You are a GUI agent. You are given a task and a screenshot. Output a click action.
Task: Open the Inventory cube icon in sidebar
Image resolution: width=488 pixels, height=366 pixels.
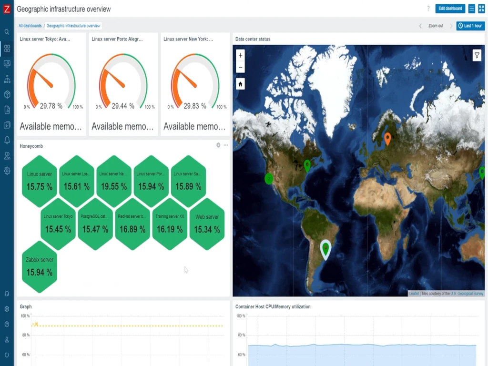7,94
